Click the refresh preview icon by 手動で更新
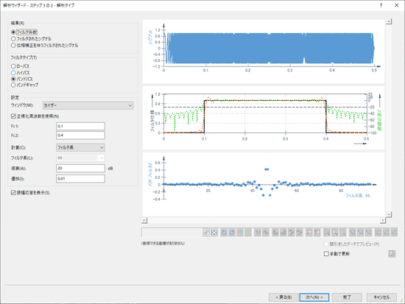 (x=392, y=254)
